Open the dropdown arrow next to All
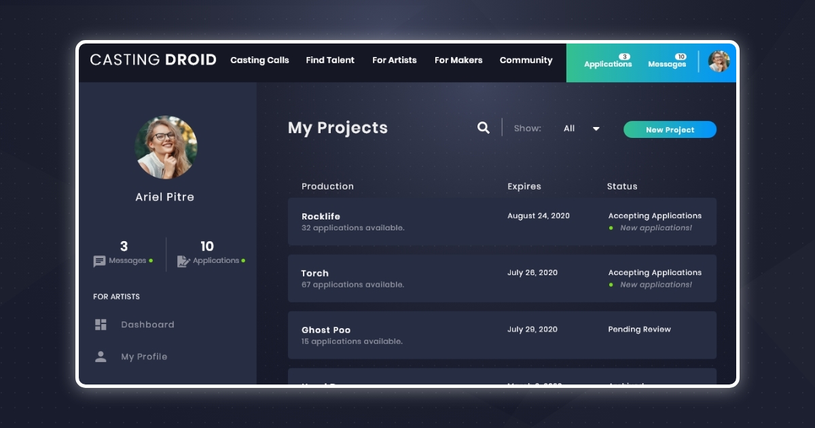The height and width of the screenshot is (428, 815). coord(596,128)
